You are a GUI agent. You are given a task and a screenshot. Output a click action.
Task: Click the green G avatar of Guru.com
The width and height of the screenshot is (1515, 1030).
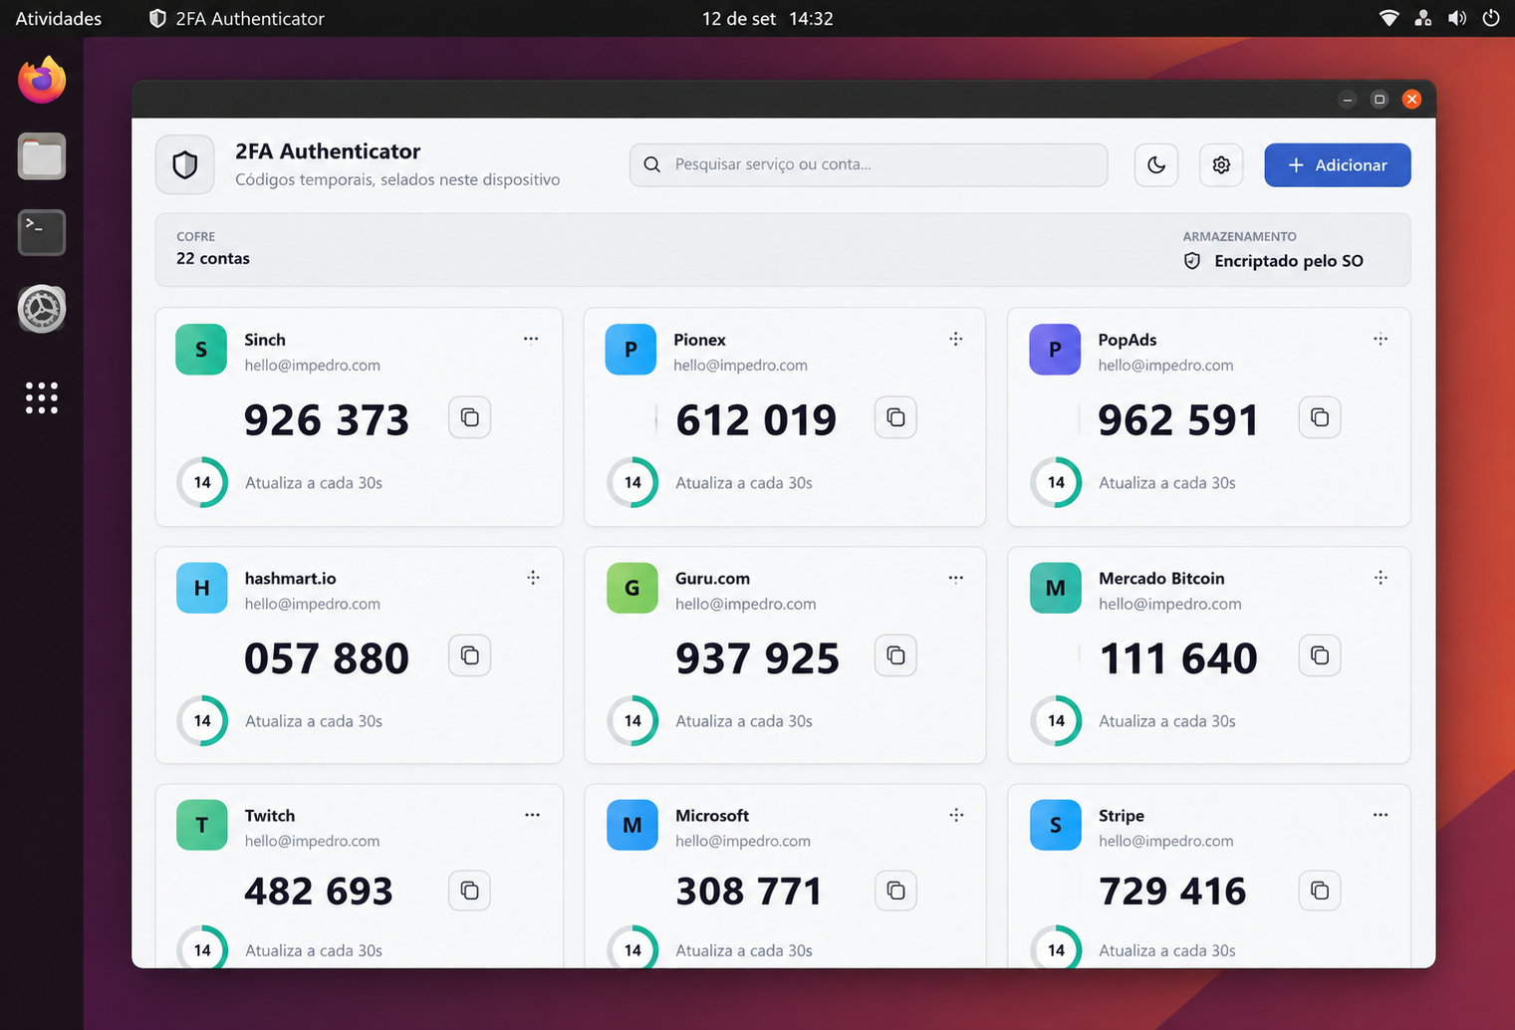click(632, 588)
